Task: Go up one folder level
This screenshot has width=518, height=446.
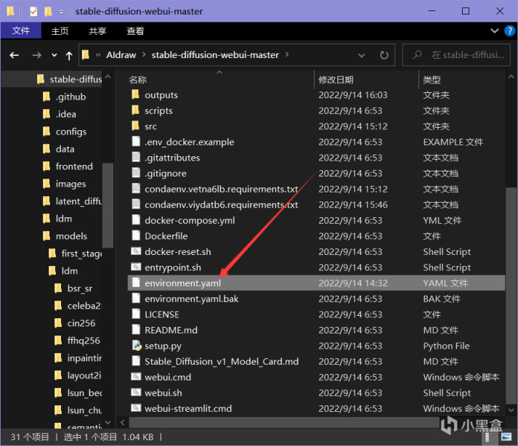Action: click(x=69, y=55)
